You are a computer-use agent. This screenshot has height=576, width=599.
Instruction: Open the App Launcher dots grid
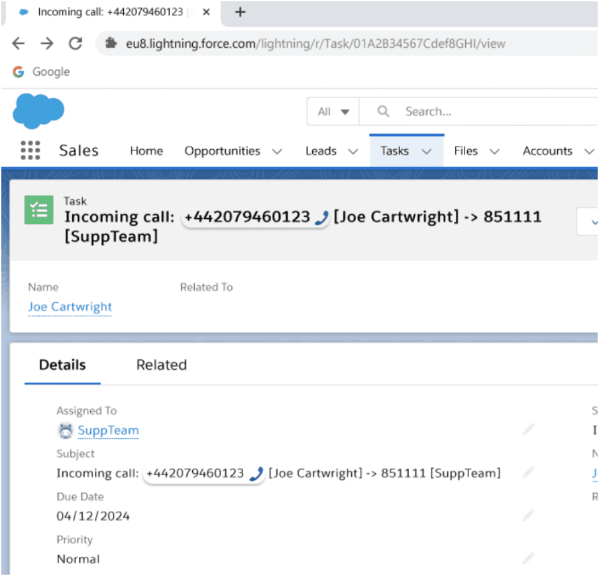click(30, 150)
